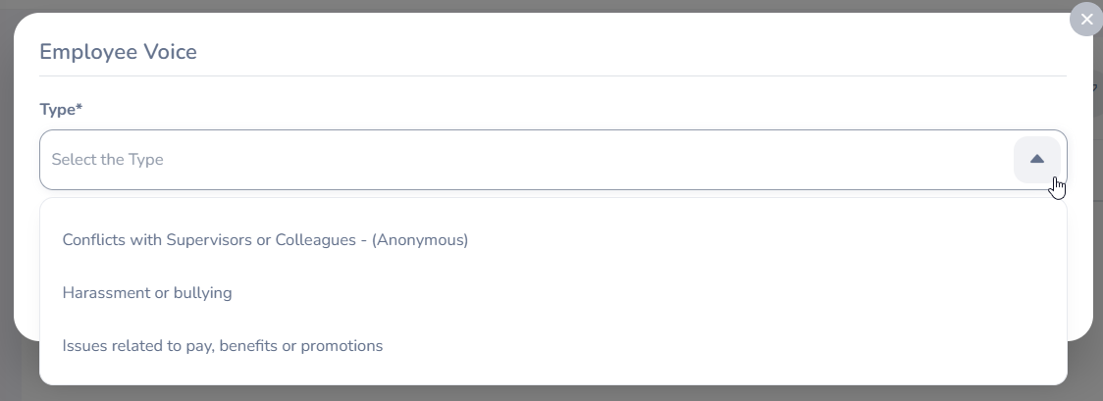Hit the round X icon at modal corner
Image resolution: width=1103 pixels, height=401 pixels.
point(1086,20)
